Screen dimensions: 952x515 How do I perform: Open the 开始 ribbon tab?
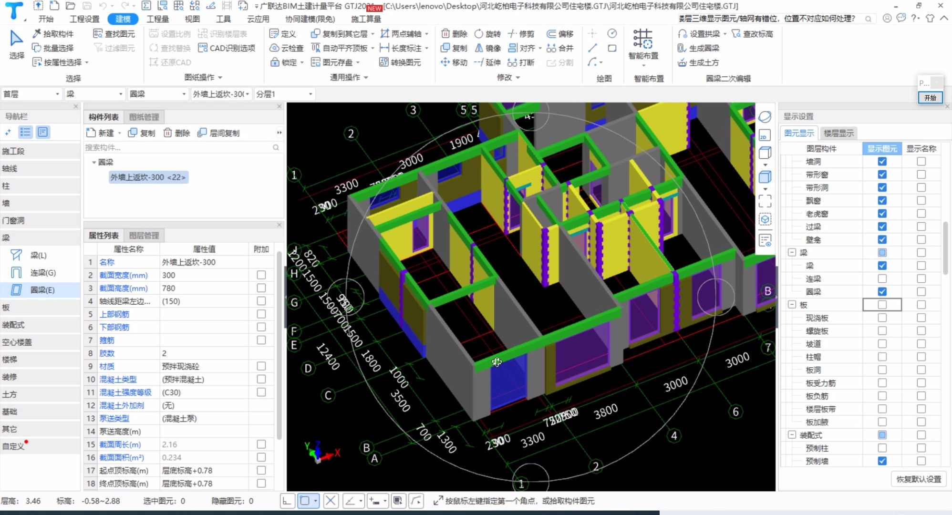(x=46, y=19)
